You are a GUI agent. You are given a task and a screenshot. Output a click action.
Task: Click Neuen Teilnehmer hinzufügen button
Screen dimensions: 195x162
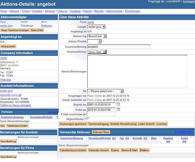point(15,30)
